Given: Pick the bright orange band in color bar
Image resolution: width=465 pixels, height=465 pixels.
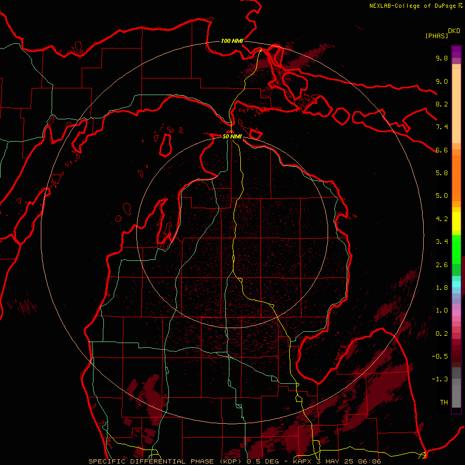Looking at the screenshot, I should (x=456, y=178).
